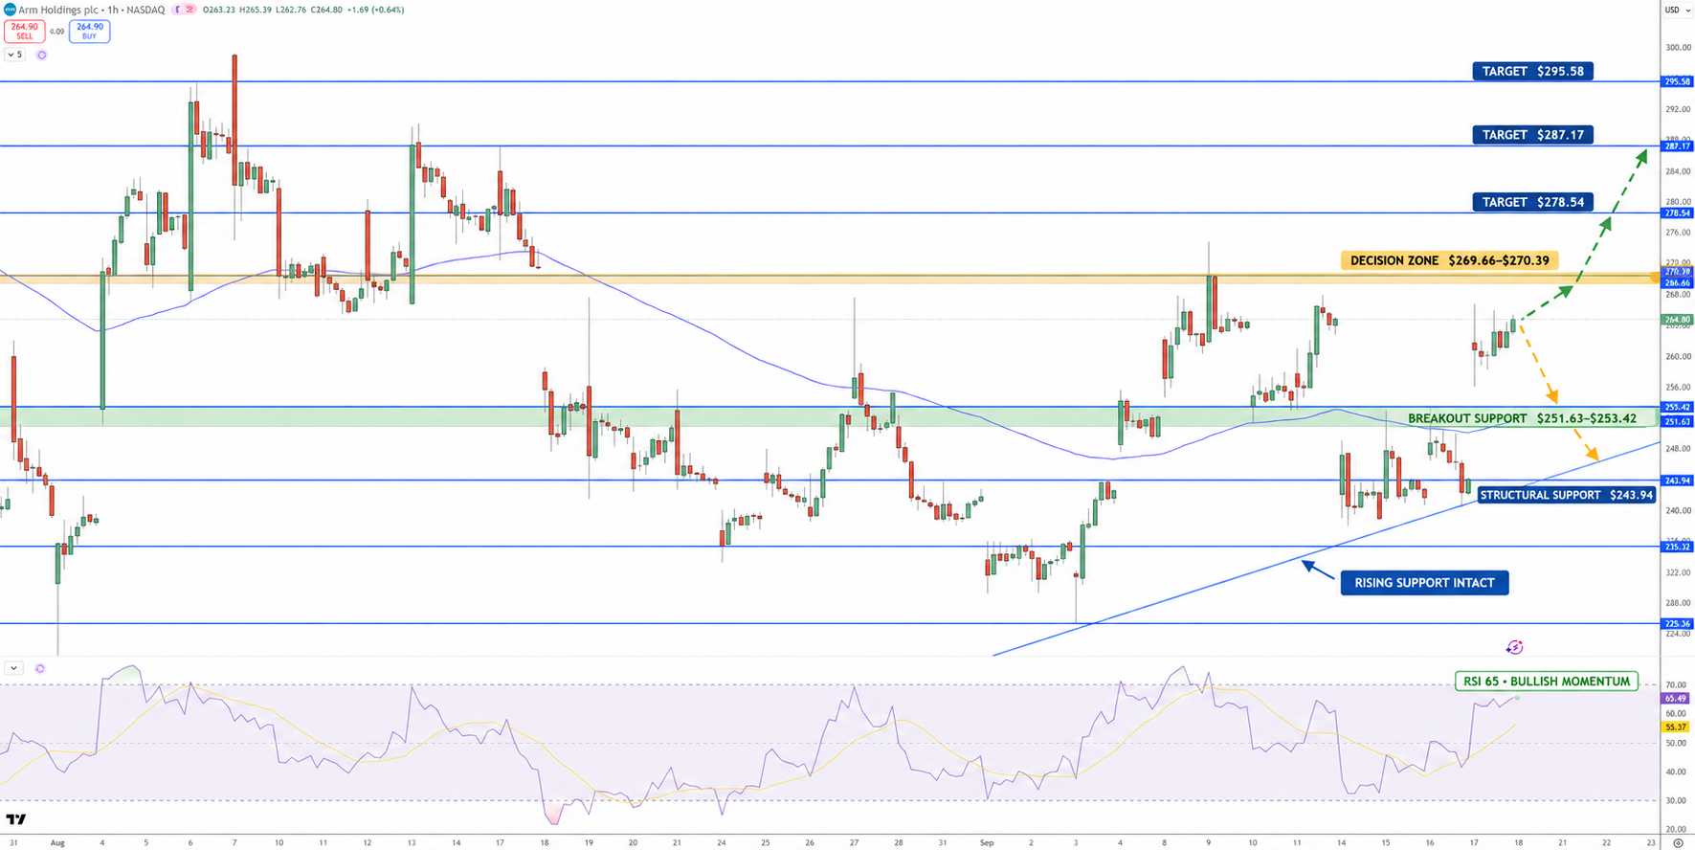Screen dimensions: 1695x850
Task: Click the 264.80 current price tag
Action: coord(1677,320)
